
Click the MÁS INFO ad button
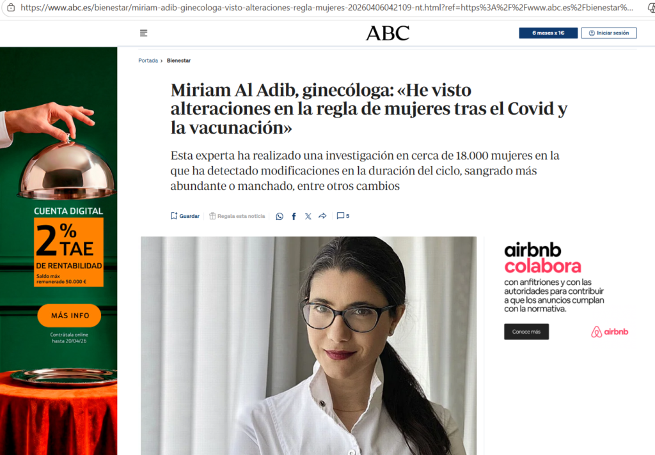click(x=69, y=316)
